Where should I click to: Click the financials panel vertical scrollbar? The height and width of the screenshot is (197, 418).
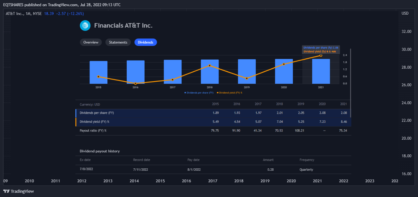pos(350,83)
